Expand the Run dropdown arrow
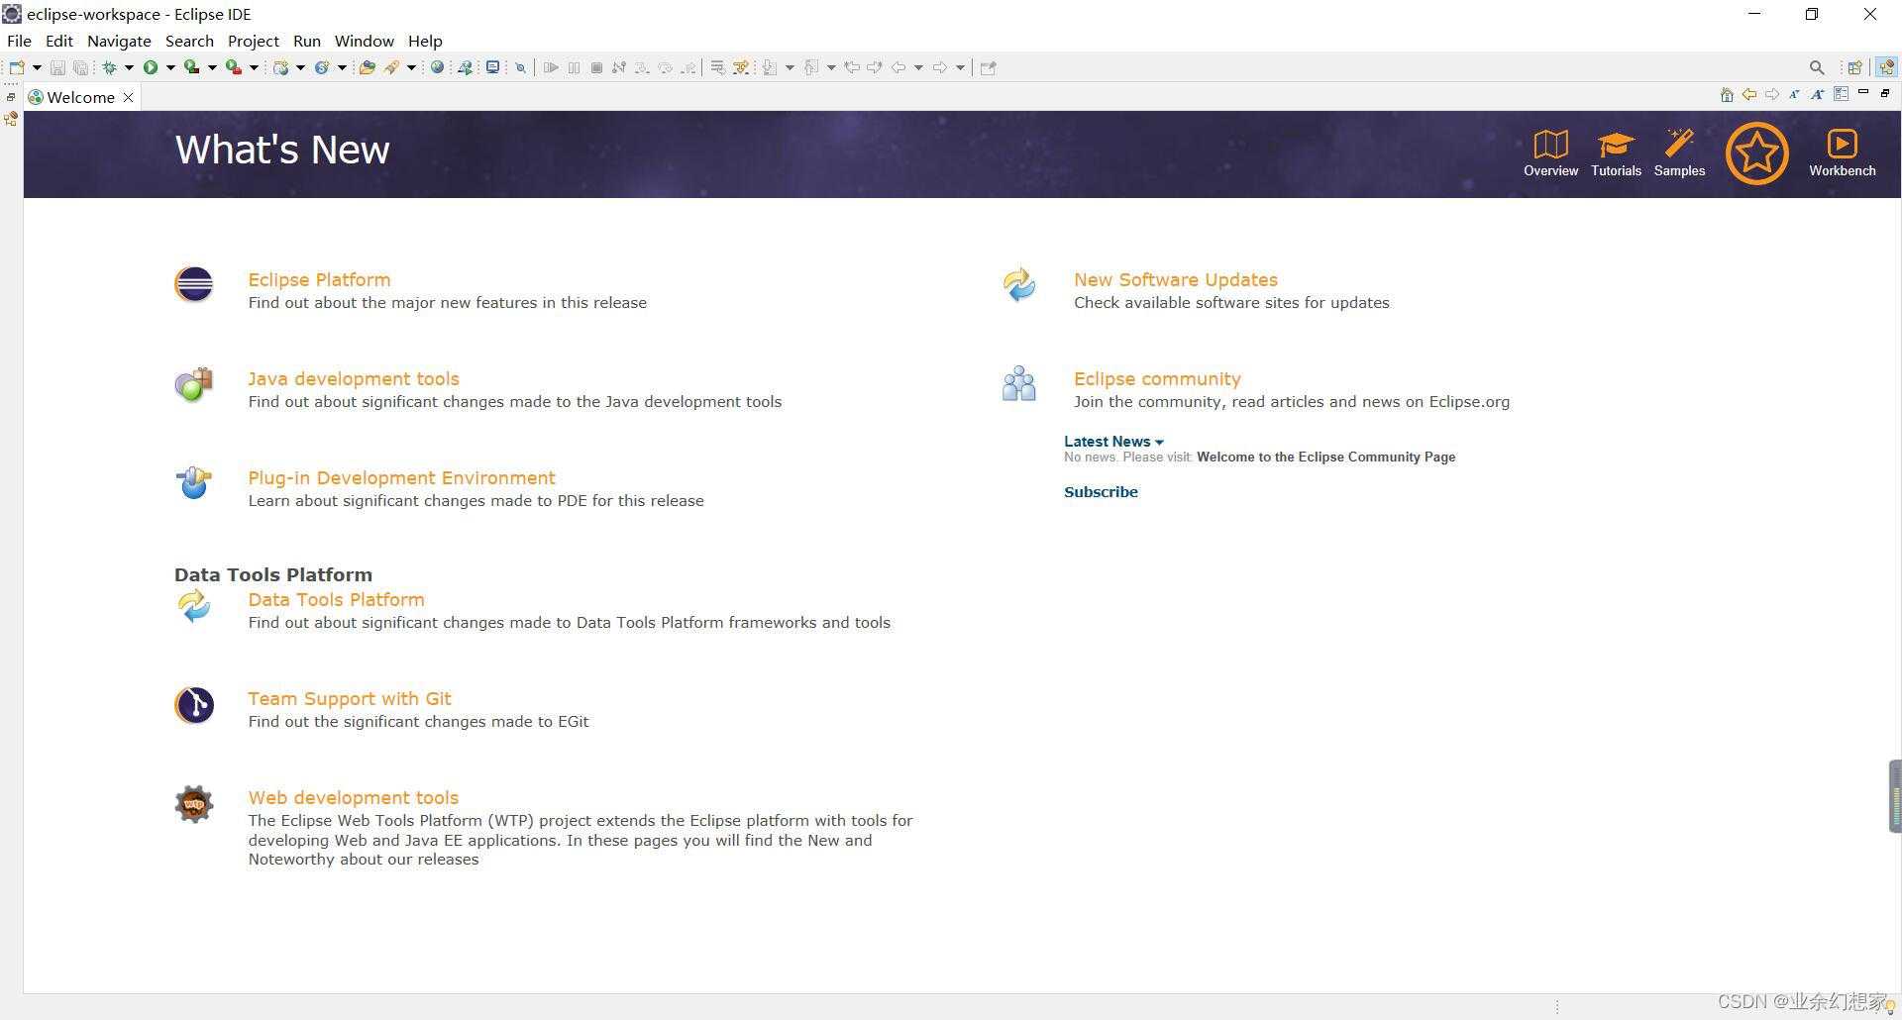Image resolution: width=1902 pixels, height=1020 pixels. point(170,67)
